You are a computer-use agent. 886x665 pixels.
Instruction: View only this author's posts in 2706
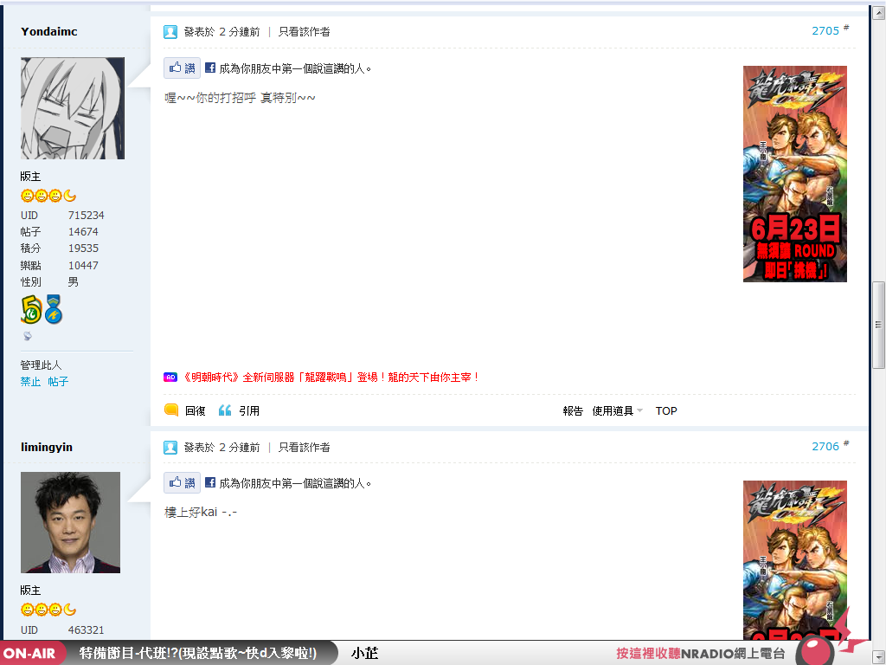[304, 448]
